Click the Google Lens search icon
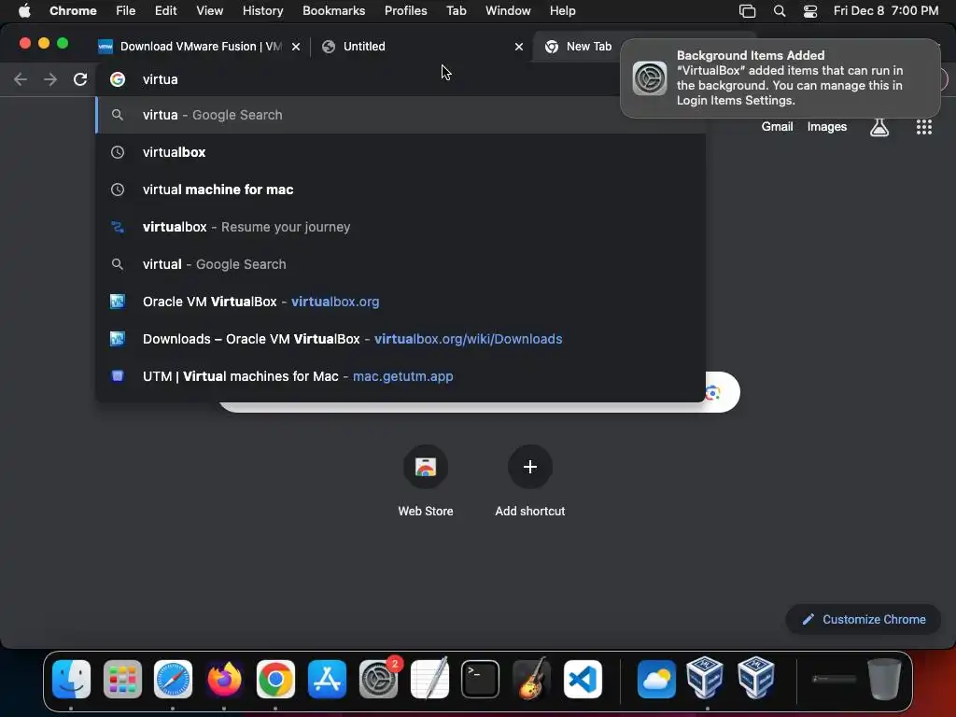This screenshot has height=717, width=956. [712, 393]
